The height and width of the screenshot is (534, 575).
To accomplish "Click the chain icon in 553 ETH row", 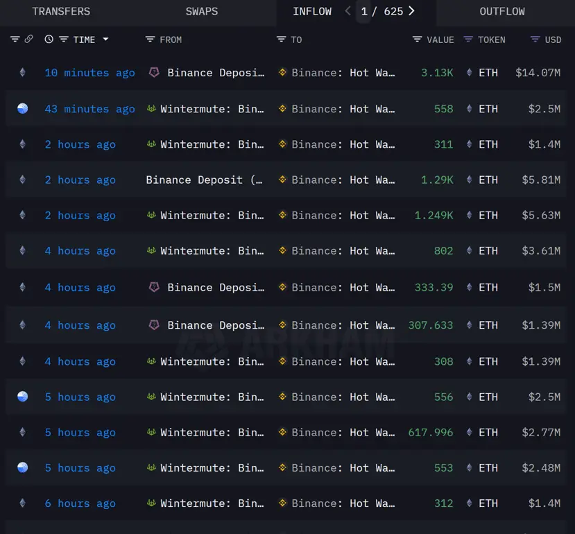I will [x=23, y=467].
